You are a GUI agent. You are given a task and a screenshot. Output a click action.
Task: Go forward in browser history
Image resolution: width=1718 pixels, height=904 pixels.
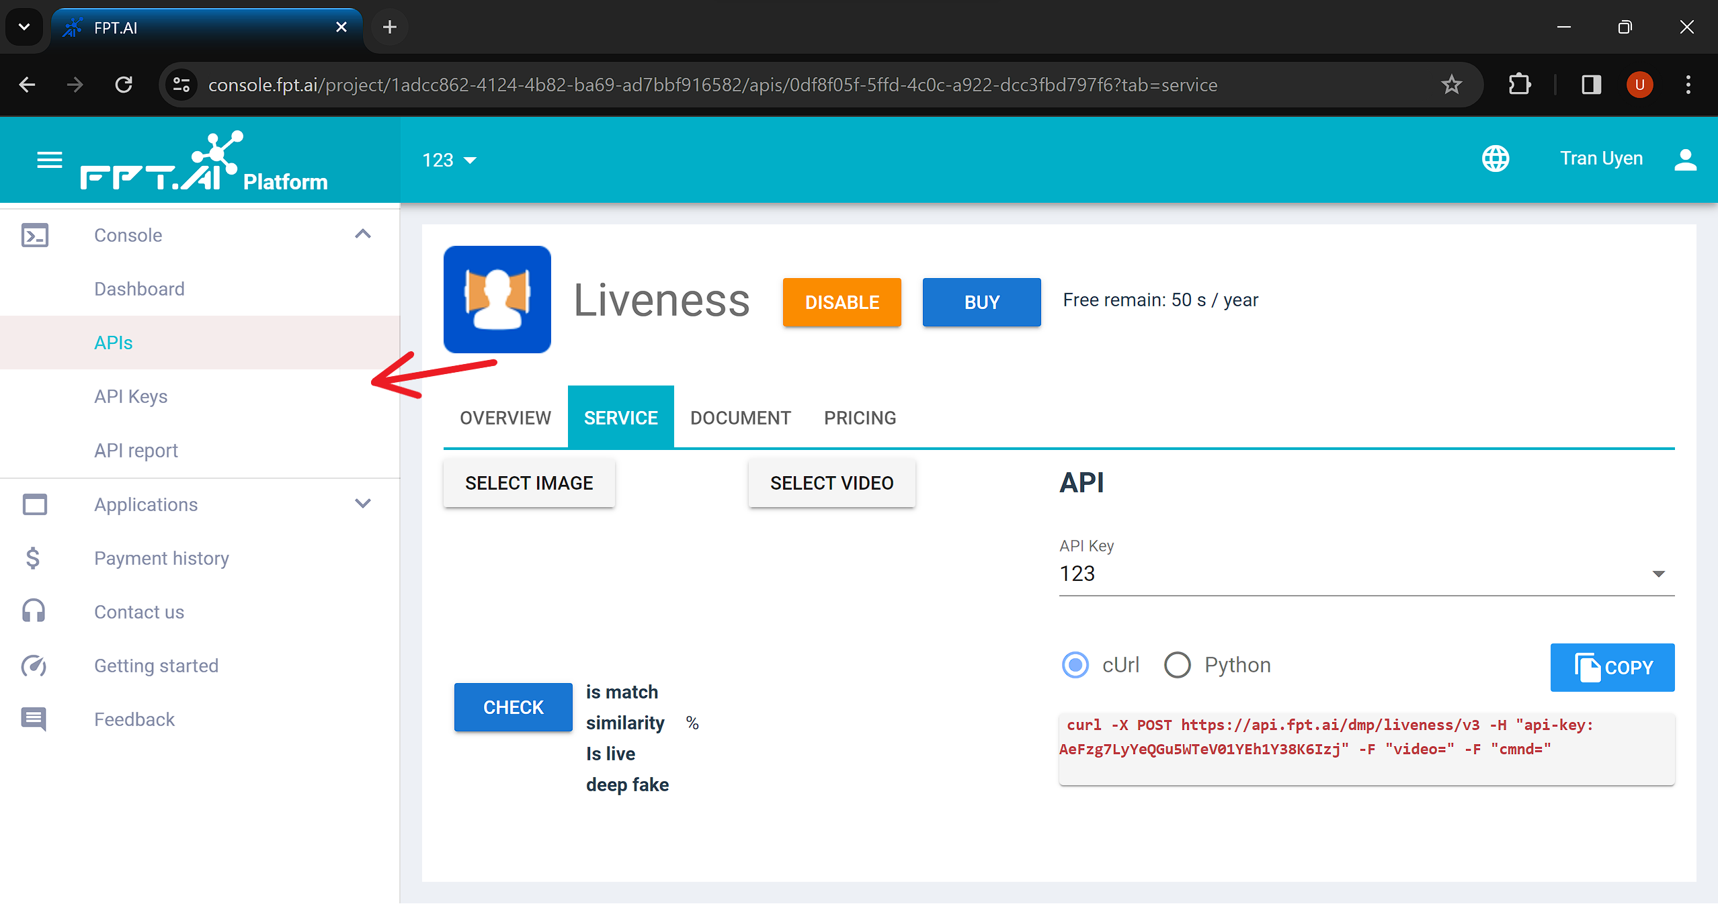coord(75,85)
